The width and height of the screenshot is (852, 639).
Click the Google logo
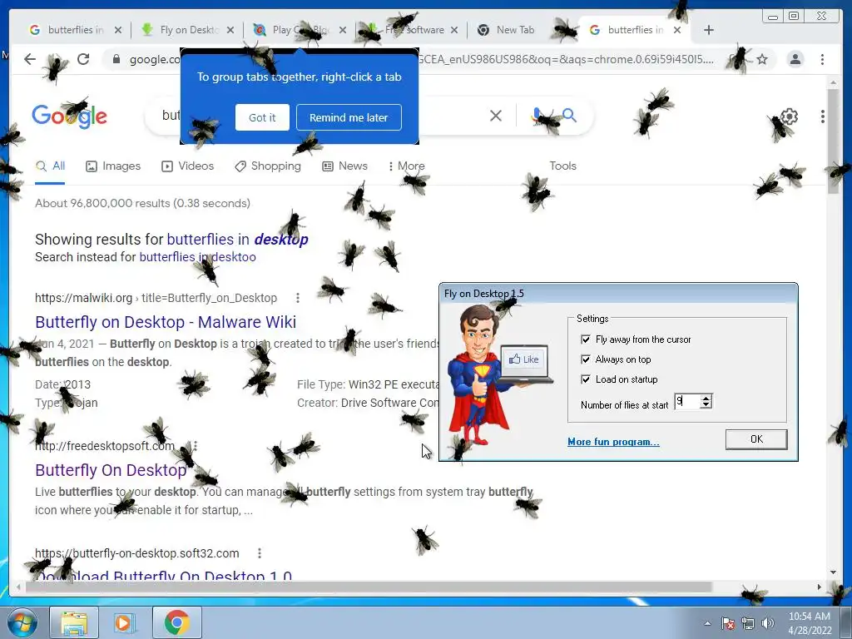[70, 116]
